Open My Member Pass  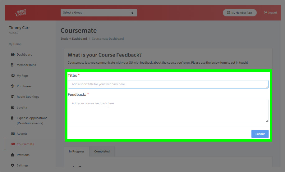point(240,13)
